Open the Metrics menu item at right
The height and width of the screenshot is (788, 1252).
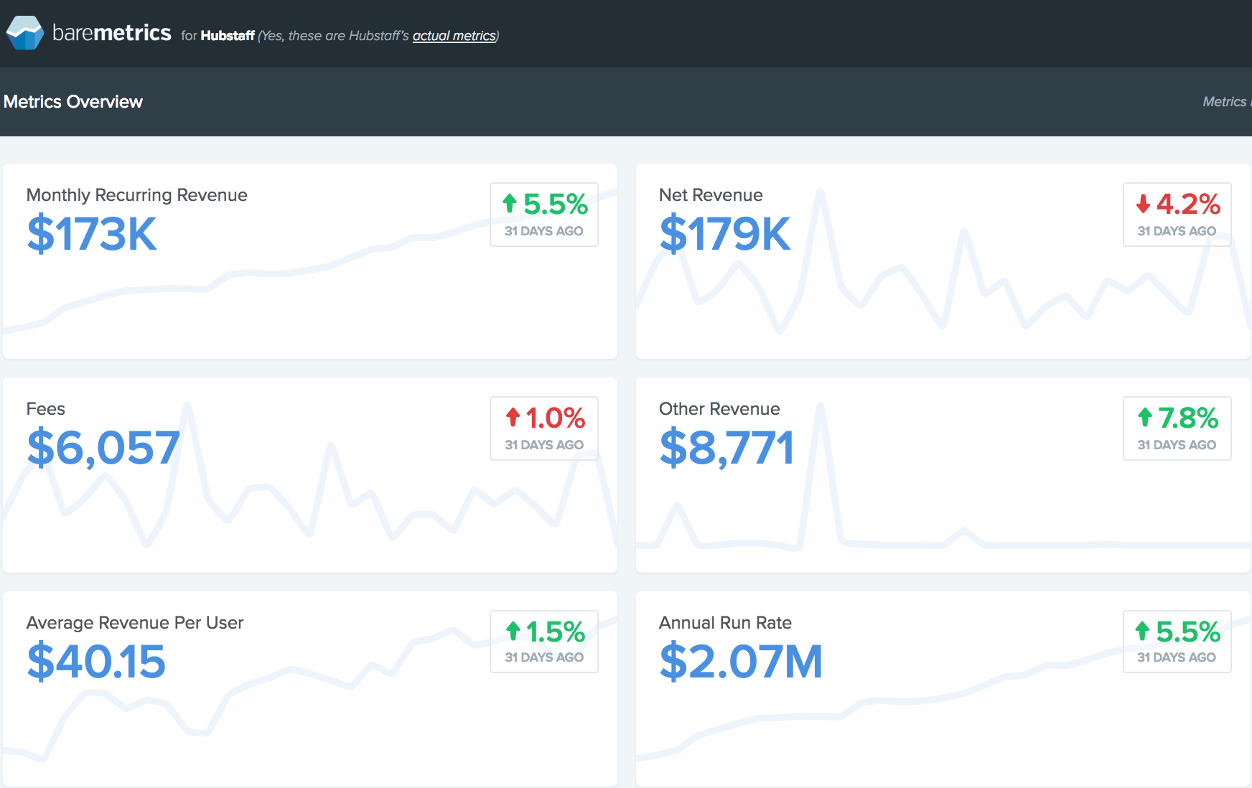point(1227,102)
